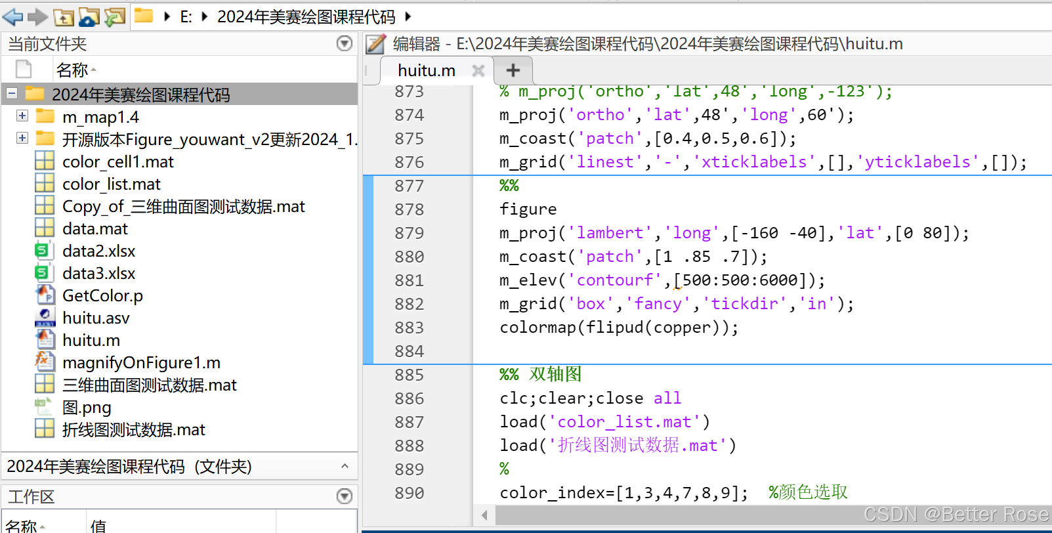Screen dimensions: 1052x533
Task: Click the m_map1.4 folder icon
Action: (45, 116)
